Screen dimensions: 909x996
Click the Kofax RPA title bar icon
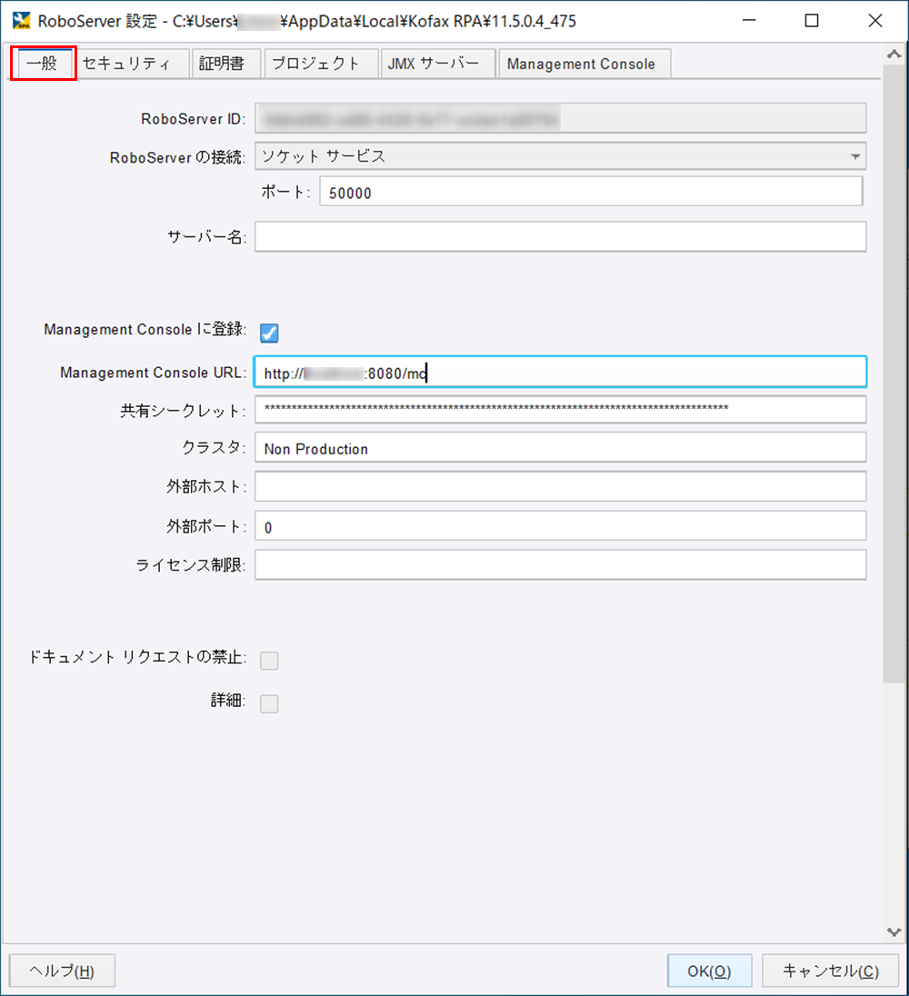[22, 21]
